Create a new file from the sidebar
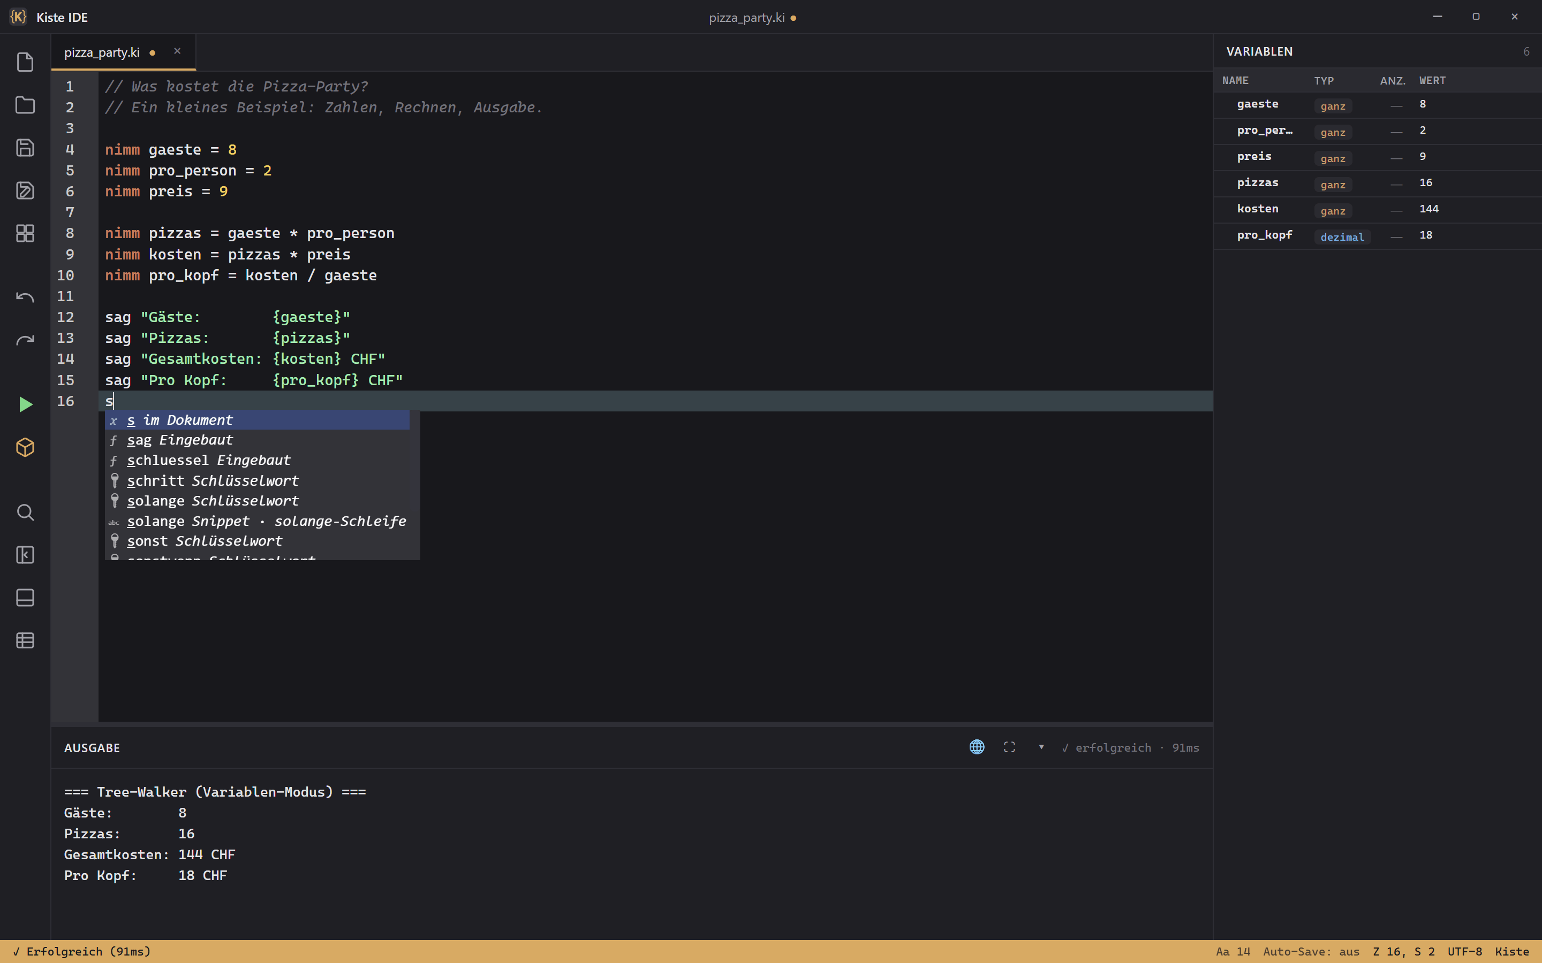 pyautogui.click(x=25, y=63)
